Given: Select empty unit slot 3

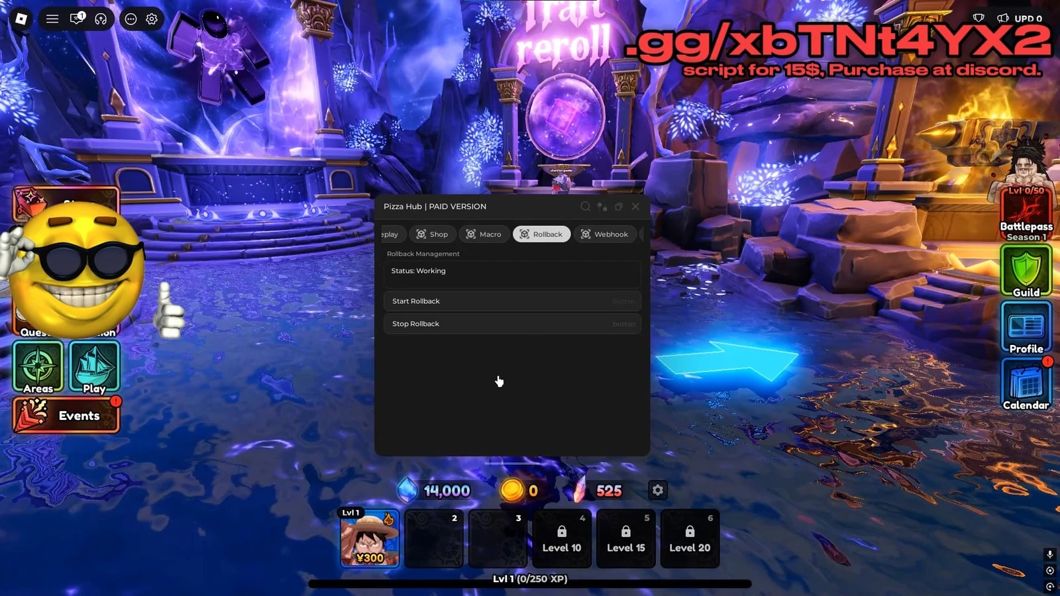Looking at the screenshot, I should [498, 538].
